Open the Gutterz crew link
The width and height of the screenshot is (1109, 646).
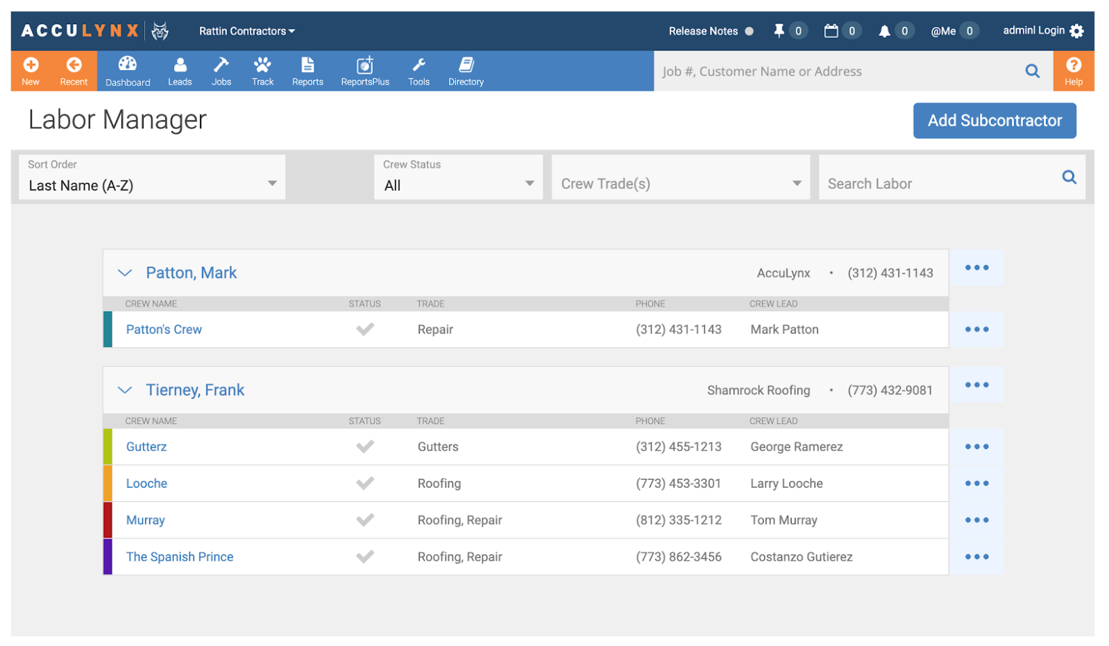coord(146,446)
